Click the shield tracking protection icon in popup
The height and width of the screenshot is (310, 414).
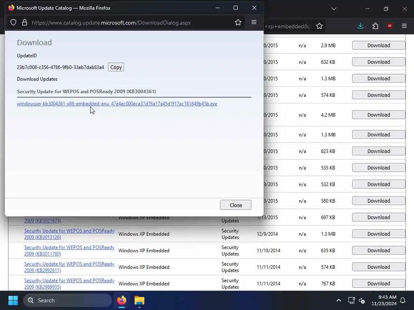point(13,23)
